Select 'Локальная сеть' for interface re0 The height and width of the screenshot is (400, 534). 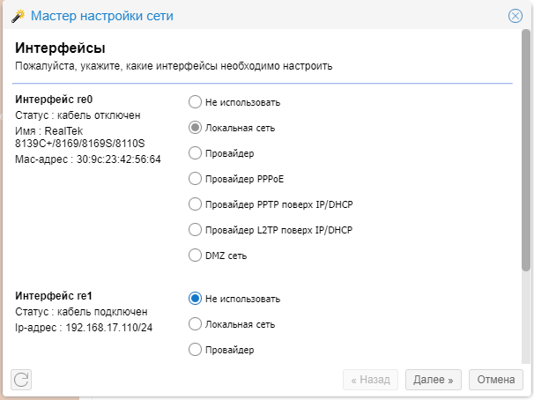196,128
